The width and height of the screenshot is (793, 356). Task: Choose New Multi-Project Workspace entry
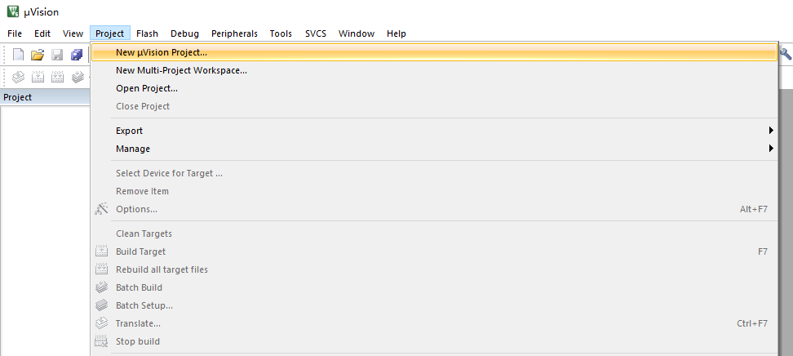point(434,70)
